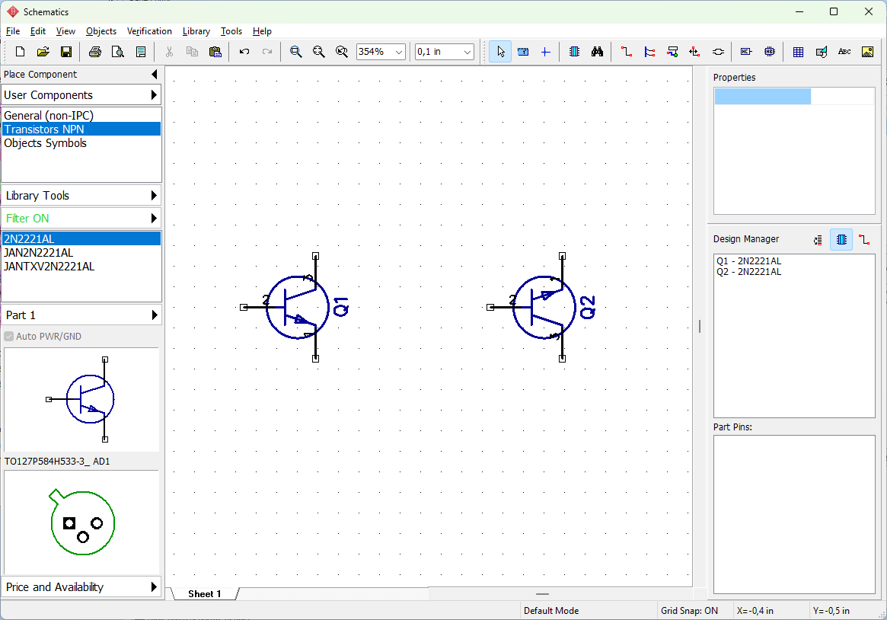
Task: Show the Design Manager list view icon
Action: (x=818, y=240)
